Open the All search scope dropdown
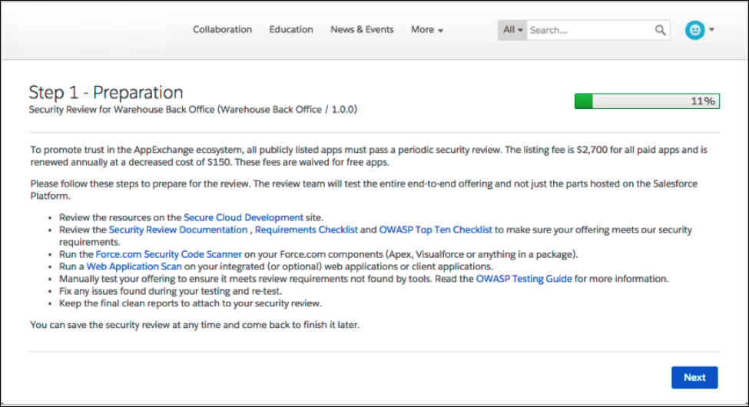 point(512,30)
